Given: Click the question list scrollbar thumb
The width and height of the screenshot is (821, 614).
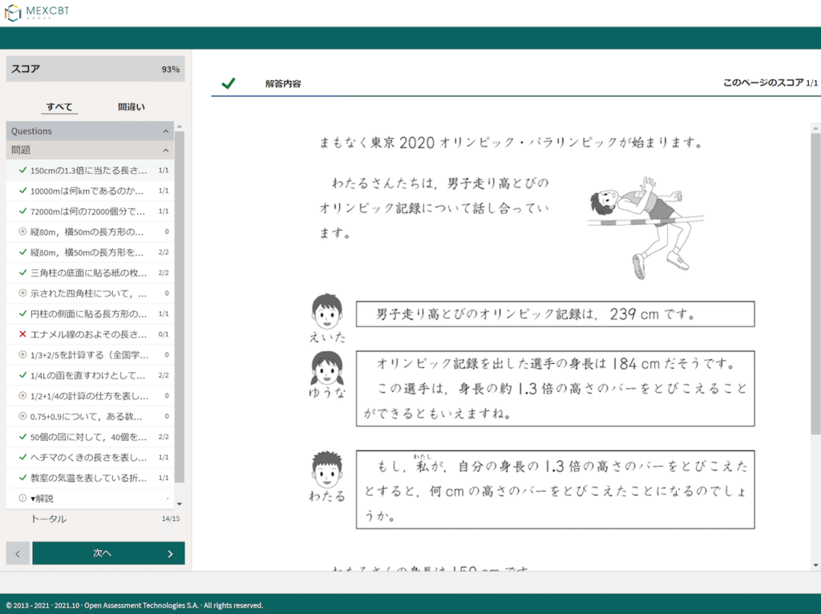Looking at the screenshot, I should [x=179, y=306].
